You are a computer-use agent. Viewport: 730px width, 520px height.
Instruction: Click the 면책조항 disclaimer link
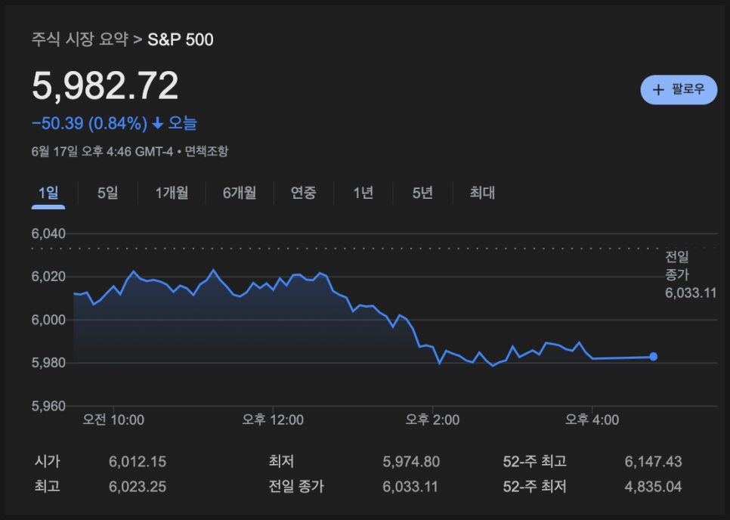207,151
